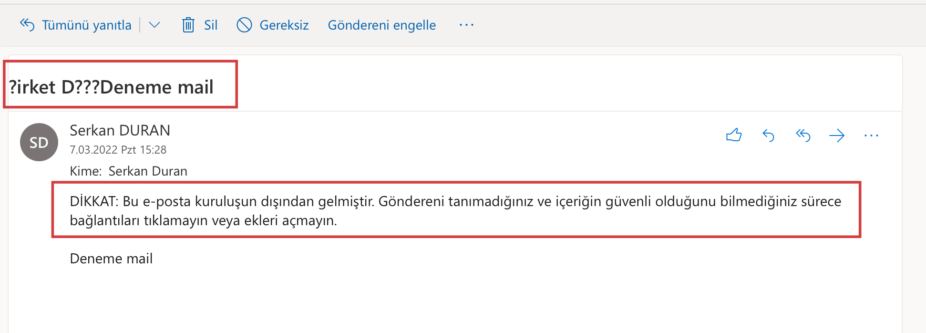Screen dimensions: 926x333
Task: Click recipient Serkan Duran
Action: click(148, 171)
